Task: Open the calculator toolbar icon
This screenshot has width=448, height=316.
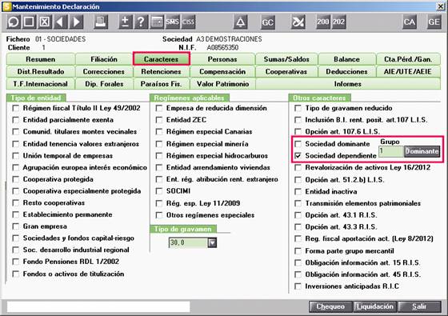Action: pyautogui.click(x=157, y=22)
